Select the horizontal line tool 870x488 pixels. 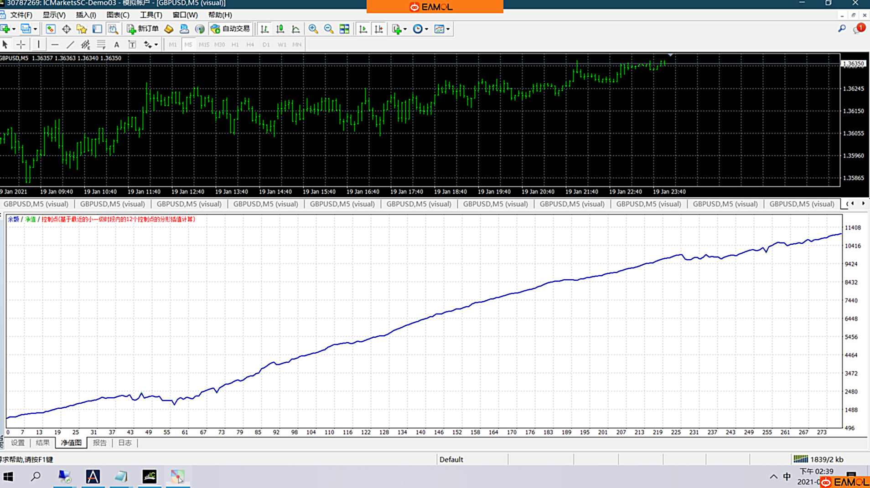(x=55, y=44)
